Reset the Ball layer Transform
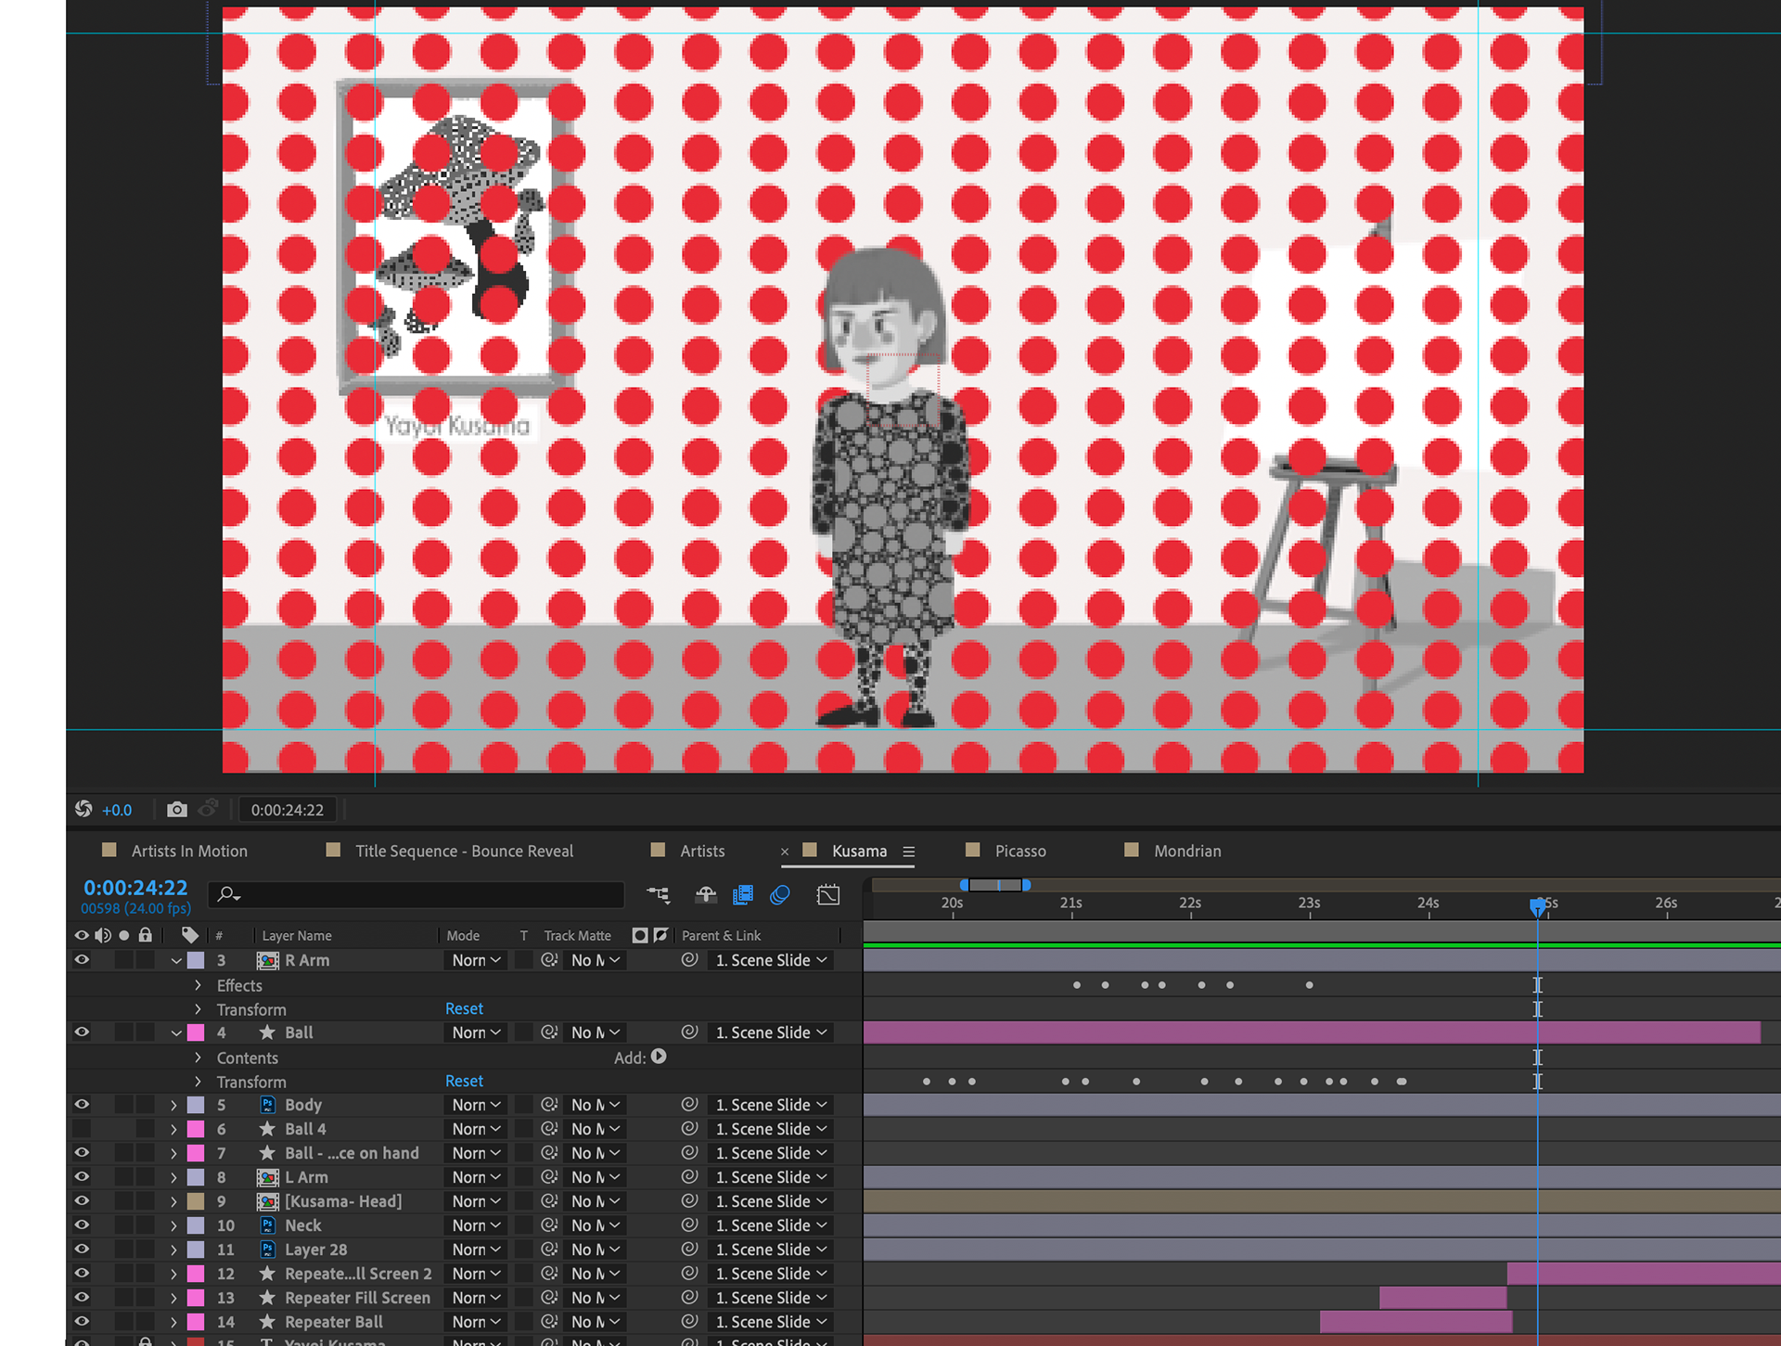 [x=464, y=1081]
